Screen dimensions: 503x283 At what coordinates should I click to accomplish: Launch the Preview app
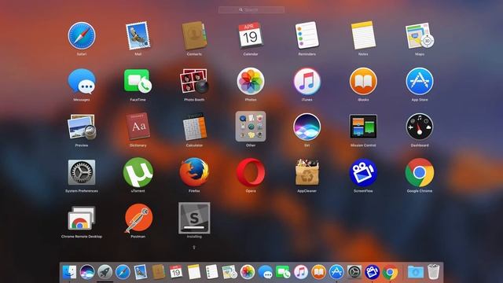click(82, 127)
